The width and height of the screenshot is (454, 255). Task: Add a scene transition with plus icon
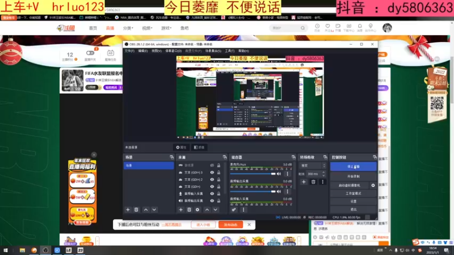(304, 182)
